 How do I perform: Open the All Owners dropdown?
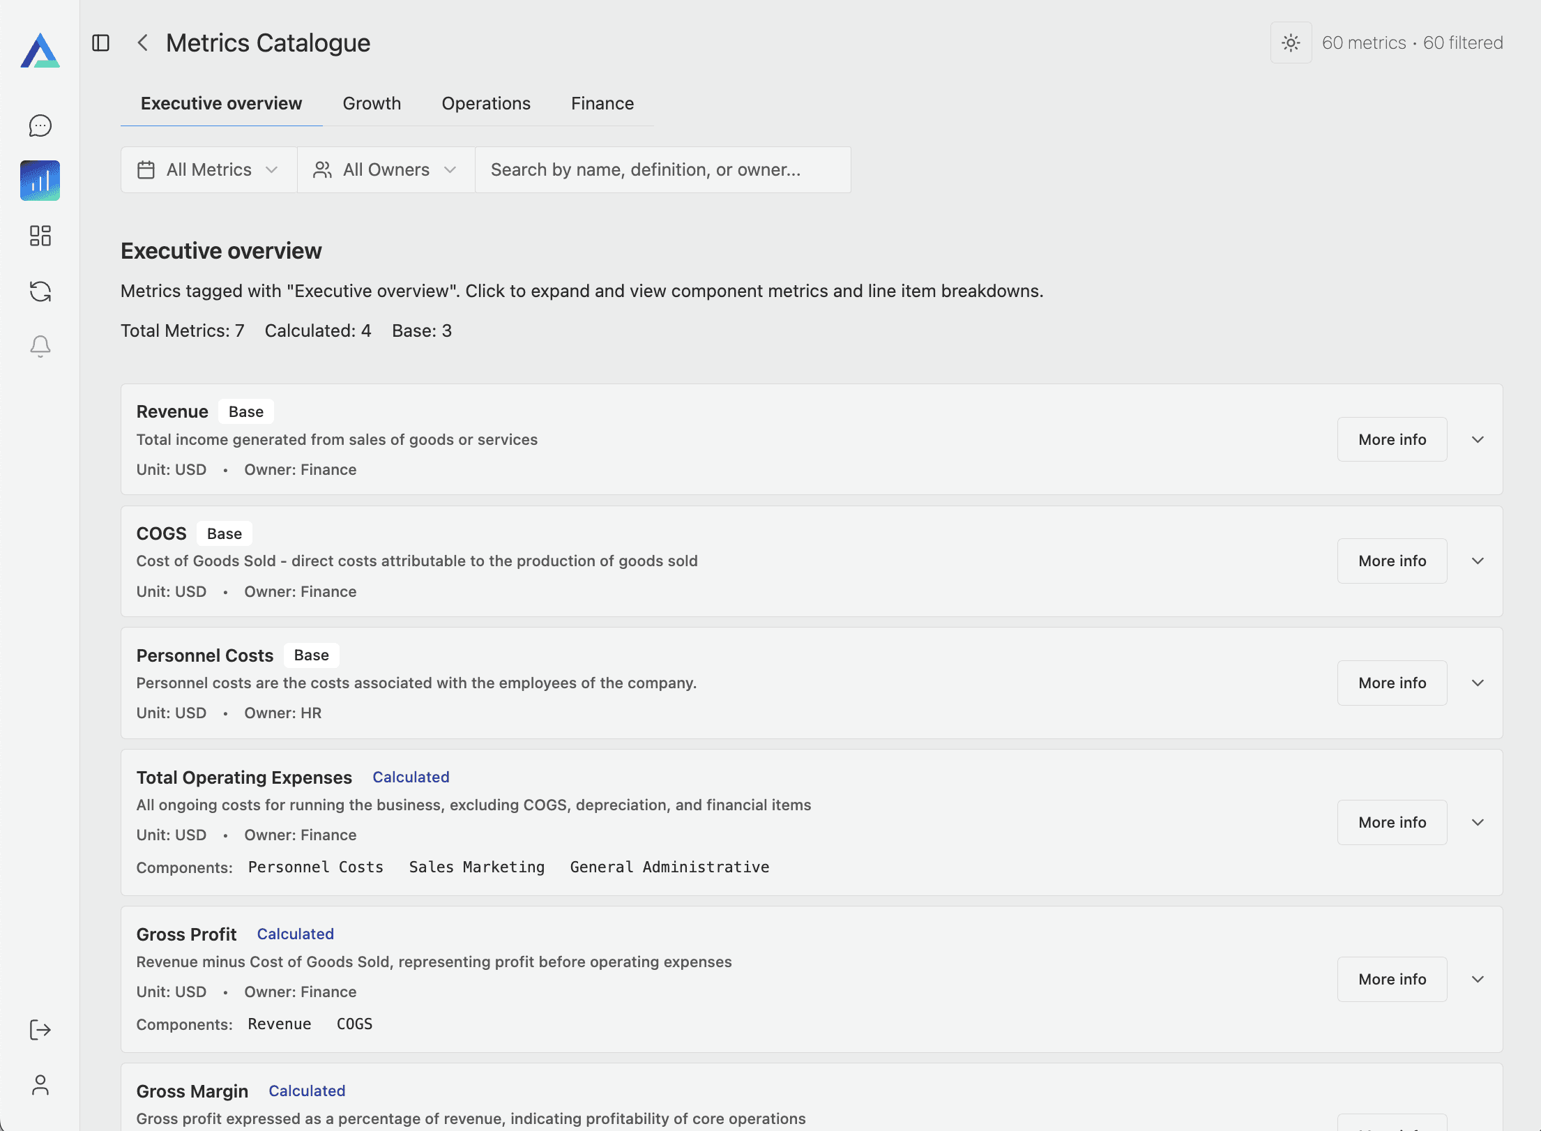click(x=386, y=169)
